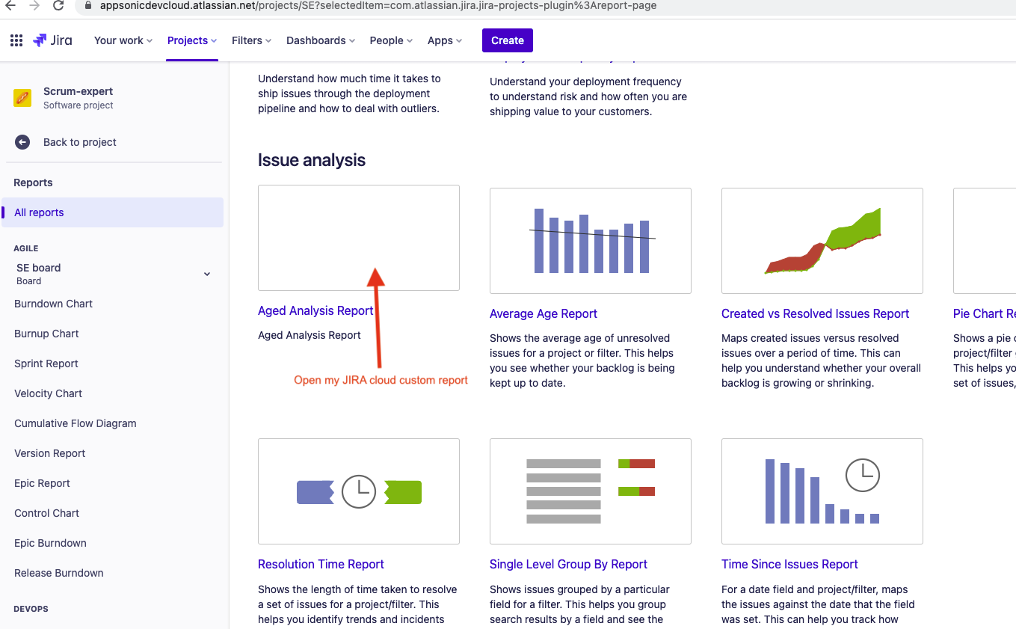Click Single Level Group By thumbnail

click(x=591, y=491)
